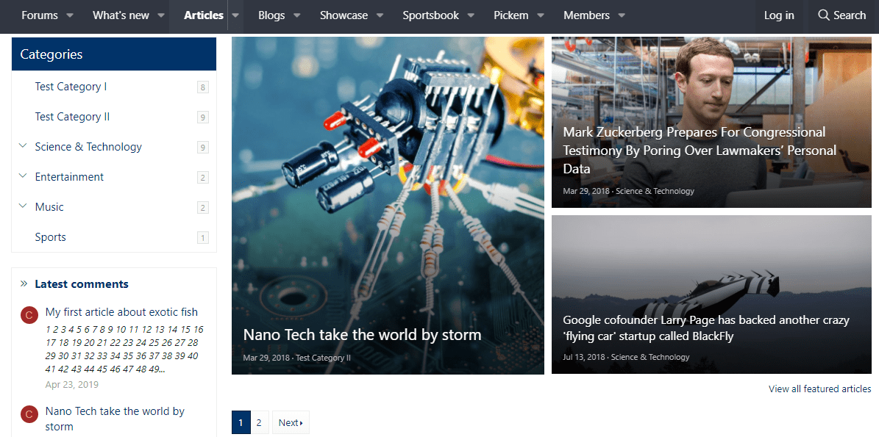Click the count badge for Test Category I
Image resolution: width=879 pixels, height=437 pixels.
point(202,87)
